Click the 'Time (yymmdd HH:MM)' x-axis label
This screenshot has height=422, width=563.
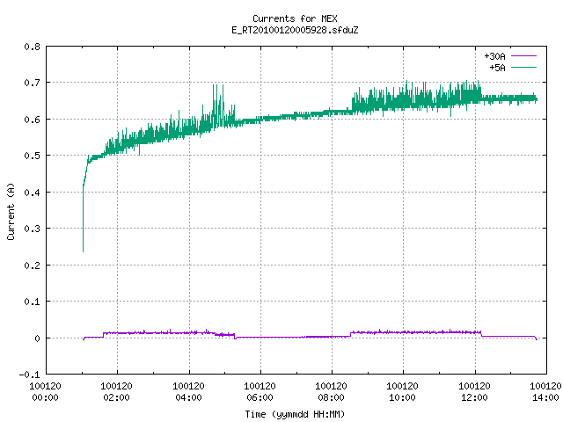point(295,414)
